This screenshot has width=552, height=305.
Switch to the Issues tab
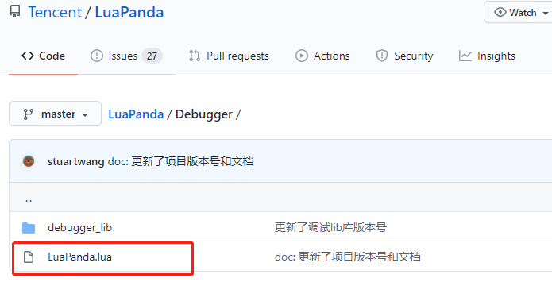click(x=126, y=56)
